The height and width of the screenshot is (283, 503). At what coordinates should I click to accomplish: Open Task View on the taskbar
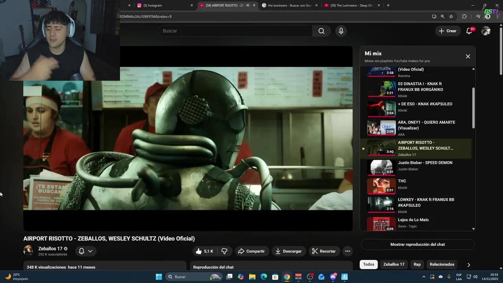point(229,277)
